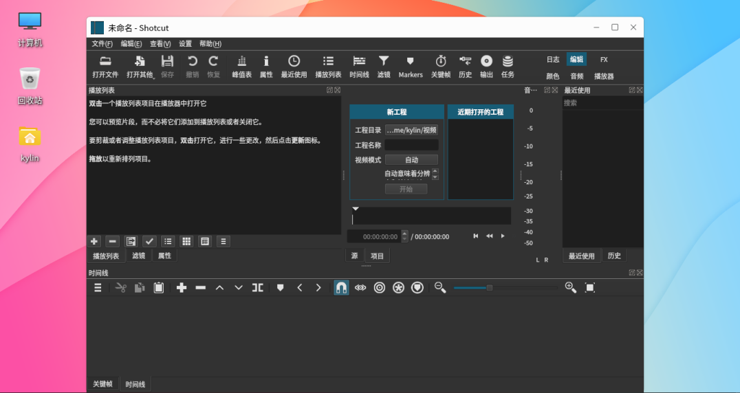Switch to the 项目 player tab
Screen dimensions: 740x393
pos(377,256)
